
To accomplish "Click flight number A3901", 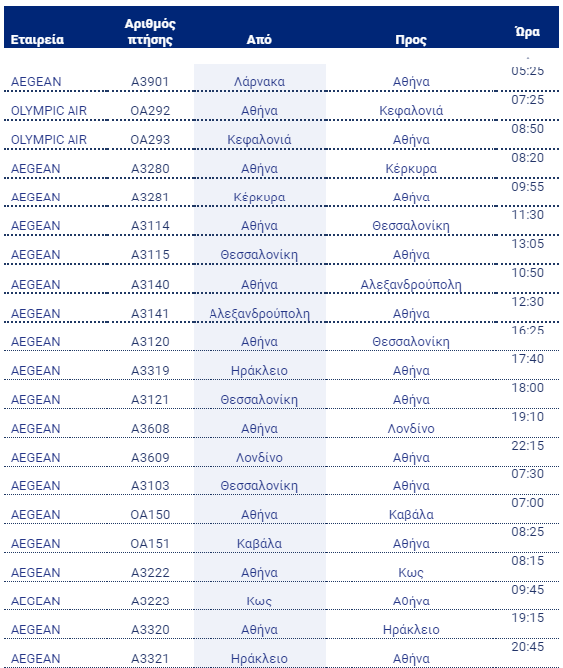I will [150, 81].
